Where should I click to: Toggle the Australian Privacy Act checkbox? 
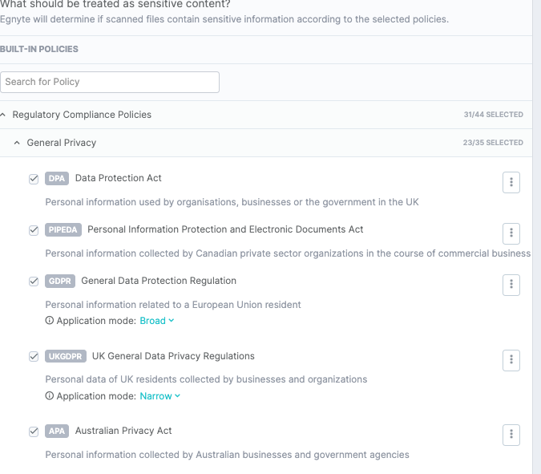click(34, 431)
